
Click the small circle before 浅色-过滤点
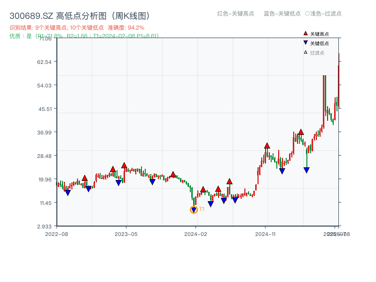click(307, 14)
